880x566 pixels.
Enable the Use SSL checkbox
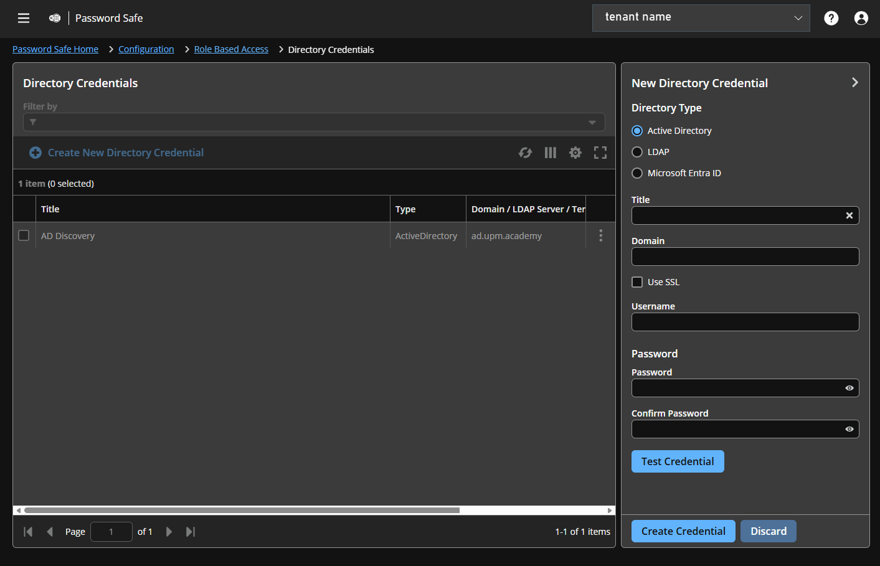click(637, 281)
